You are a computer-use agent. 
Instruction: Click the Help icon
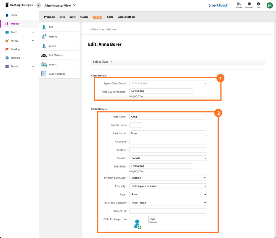(x=258, y=5)
